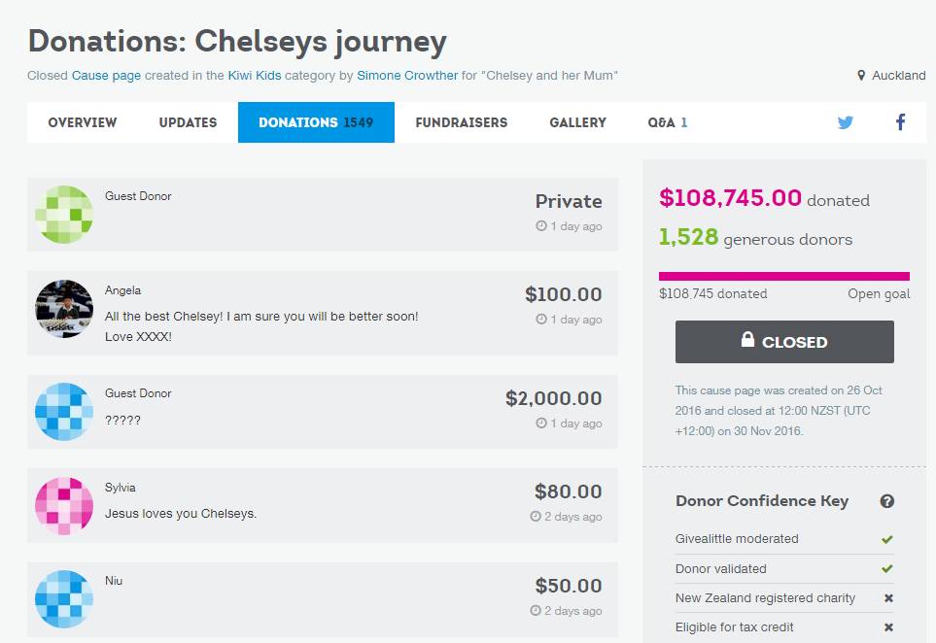Open the Q&A tab
Viewport: 936px width, 643px height.
point(668,122)
